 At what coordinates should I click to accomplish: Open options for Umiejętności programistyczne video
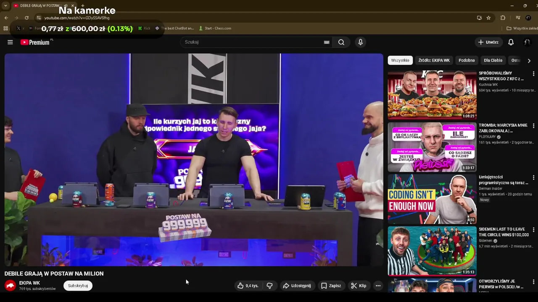click(x=533, y=178)
